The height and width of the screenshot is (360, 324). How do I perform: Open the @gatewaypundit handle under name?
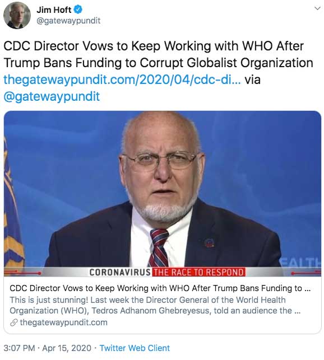(x=68, y=21)
